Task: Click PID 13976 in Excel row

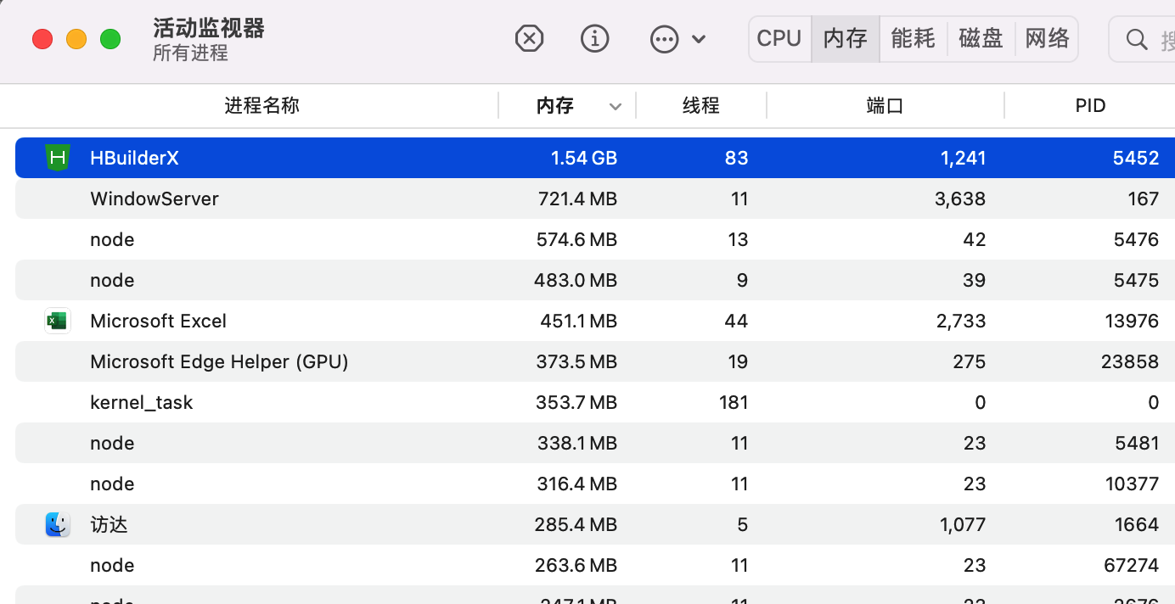Action: point(1132,321)
